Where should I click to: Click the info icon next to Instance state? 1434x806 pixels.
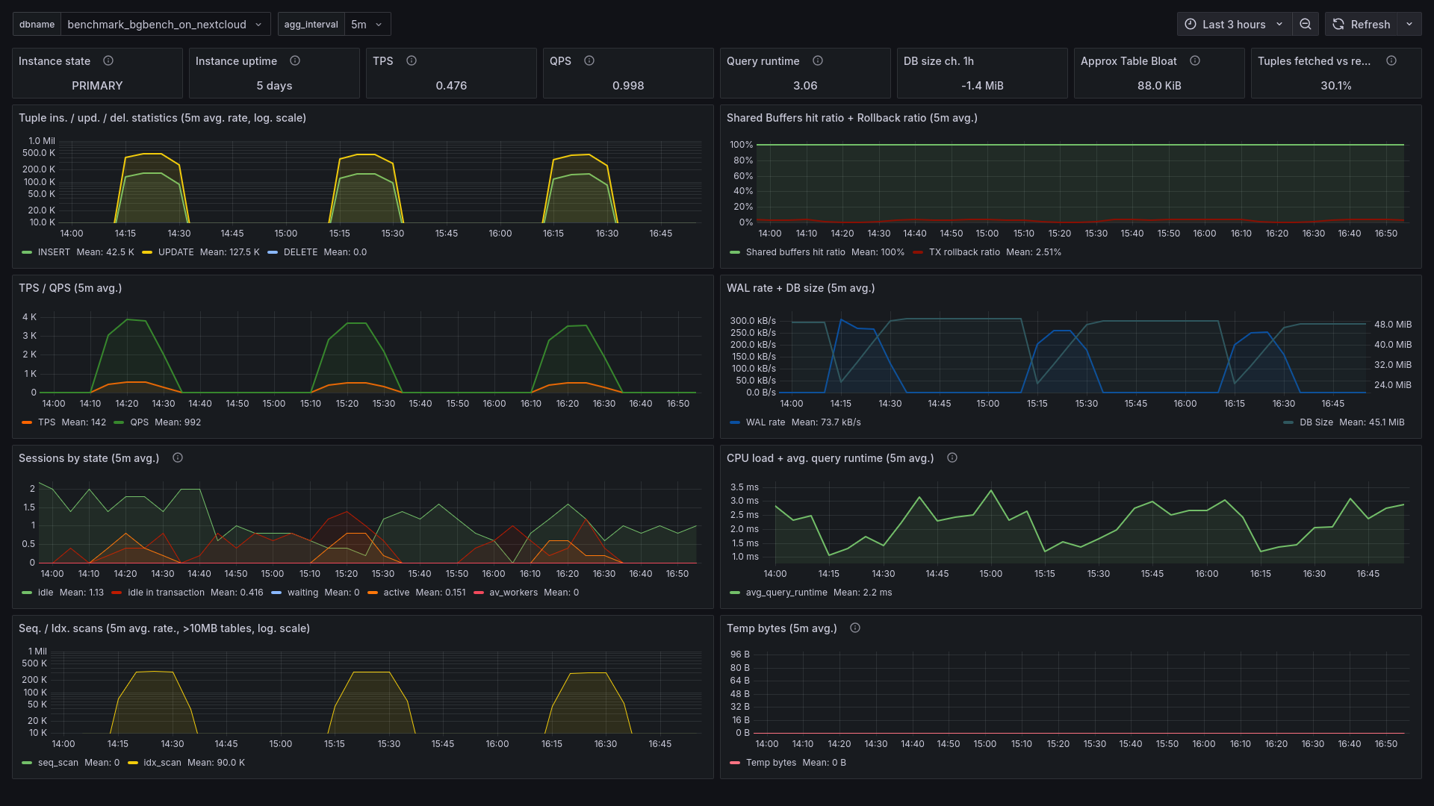[108, 60]
